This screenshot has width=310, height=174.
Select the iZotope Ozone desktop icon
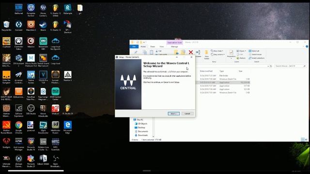19,161
